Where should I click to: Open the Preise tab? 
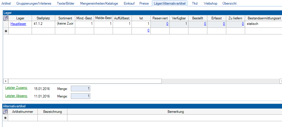point(144,3)
